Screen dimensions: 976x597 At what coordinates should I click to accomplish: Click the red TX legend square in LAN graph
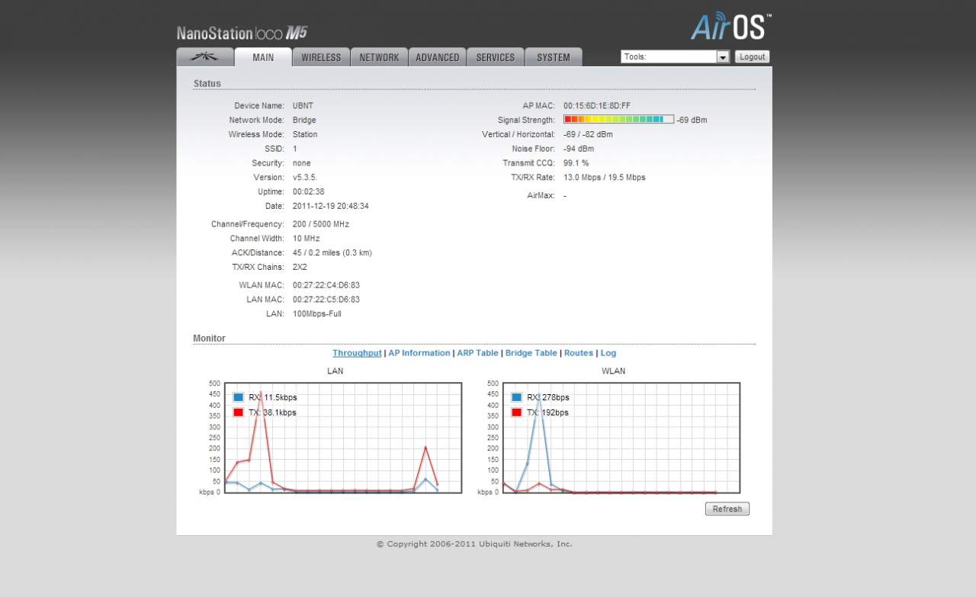pyautogui.click(x=239, y=412)
